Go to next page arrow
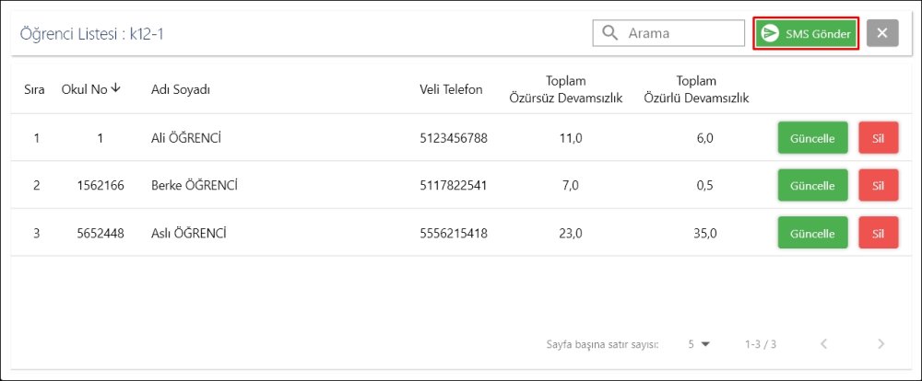 point(881,344)
